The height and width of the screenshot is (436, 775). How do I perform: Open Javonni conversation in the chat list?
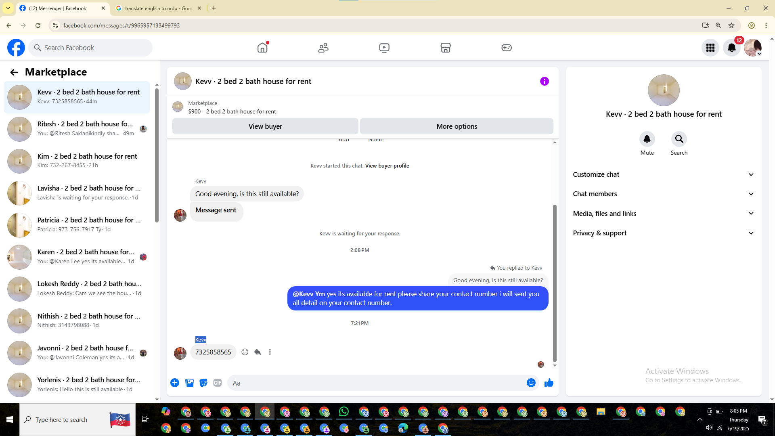pyautogui.click(x=77, y=353)
